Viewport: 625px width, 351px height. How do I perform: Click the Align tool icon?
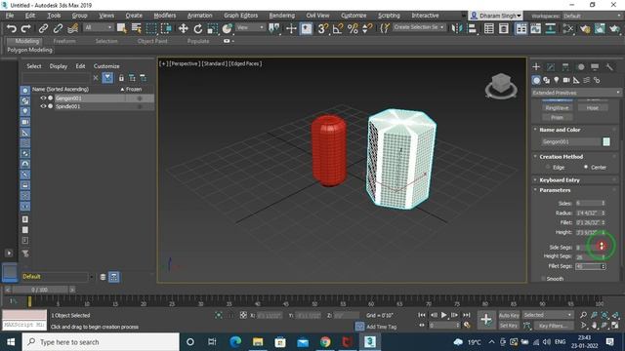[472, 28]
